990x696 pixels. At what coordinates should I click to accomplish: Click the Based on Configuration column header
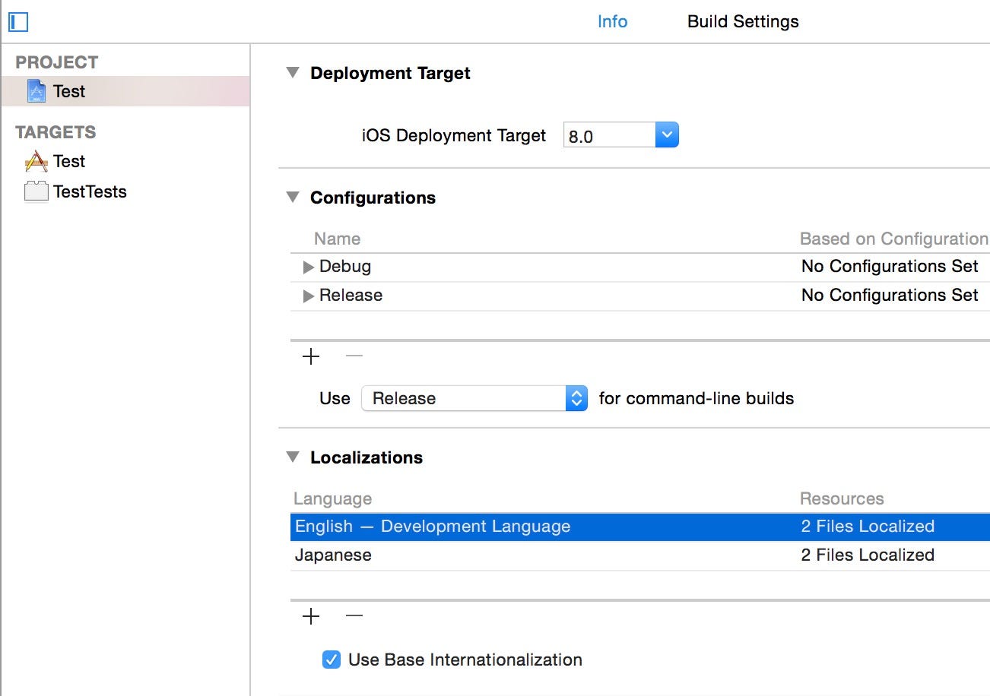tap(894, 239)
